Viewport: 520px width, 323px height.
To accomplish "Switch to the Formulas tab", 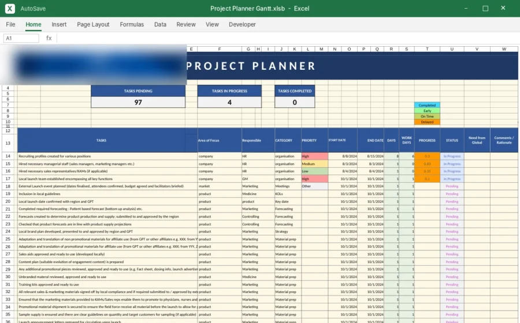I will pyautogui.click(x=132, y=24).
